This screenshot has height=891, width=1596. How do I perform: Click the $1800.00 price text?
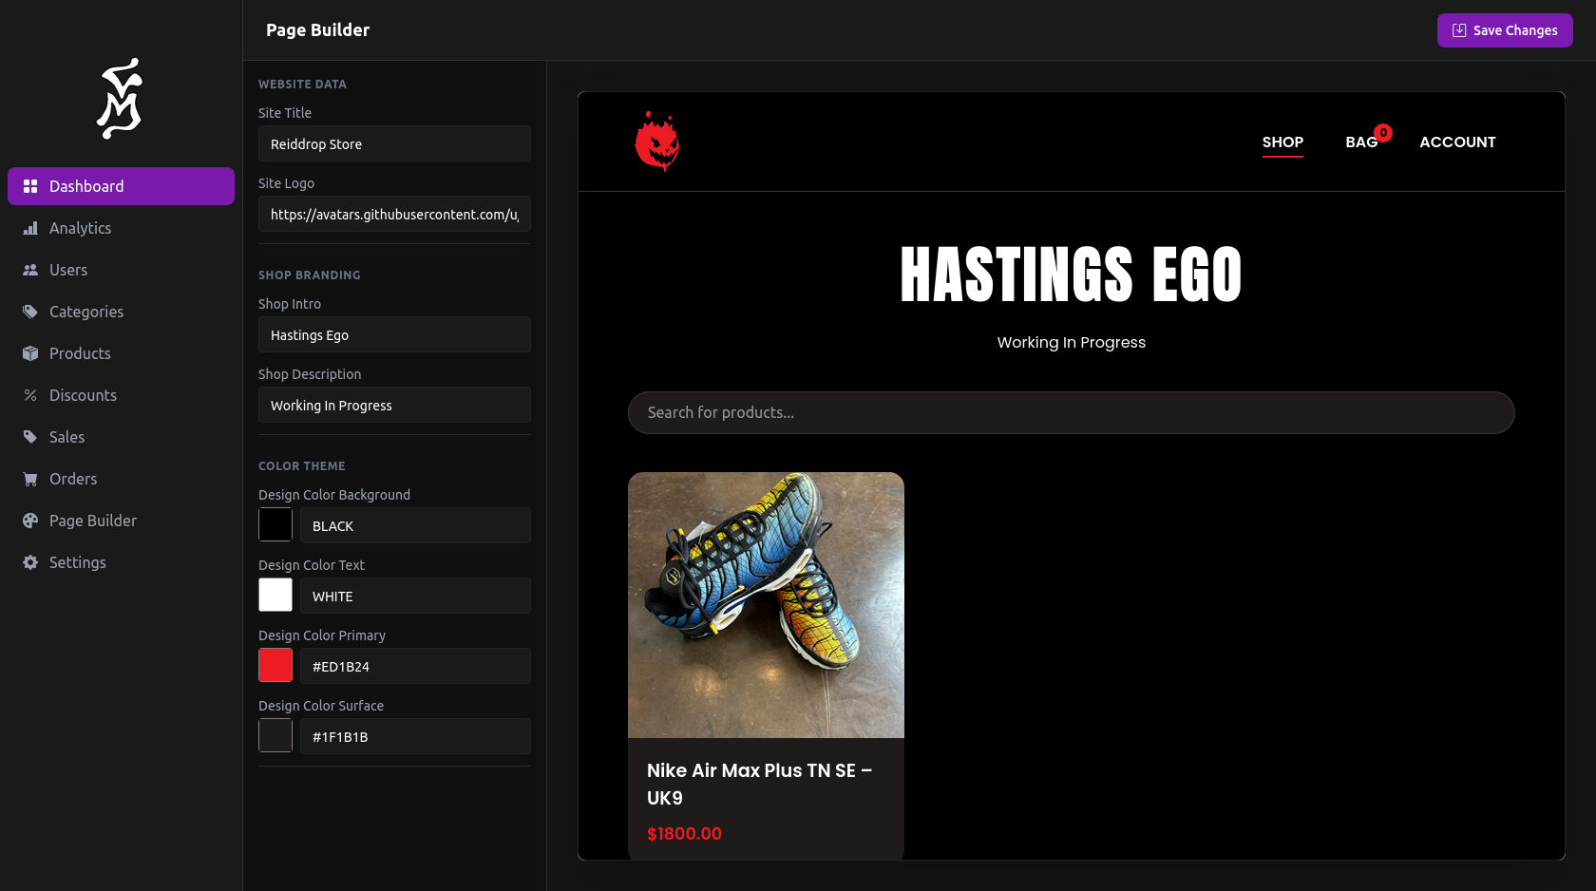pos(684,833)
